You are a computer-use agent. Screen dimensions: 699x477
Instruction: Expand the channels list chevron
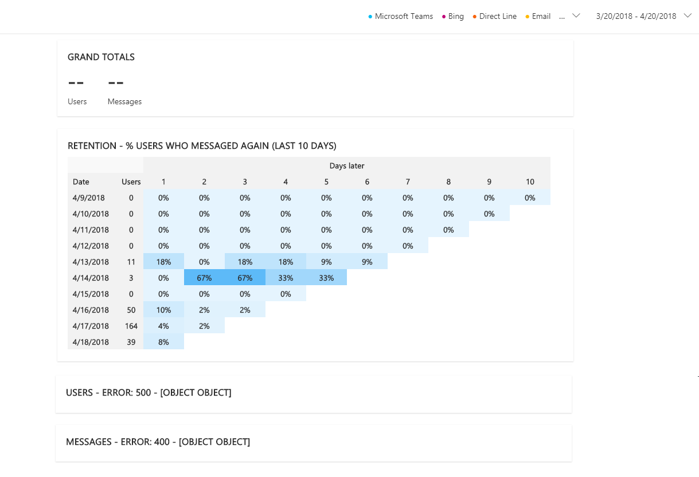point(575,16)
